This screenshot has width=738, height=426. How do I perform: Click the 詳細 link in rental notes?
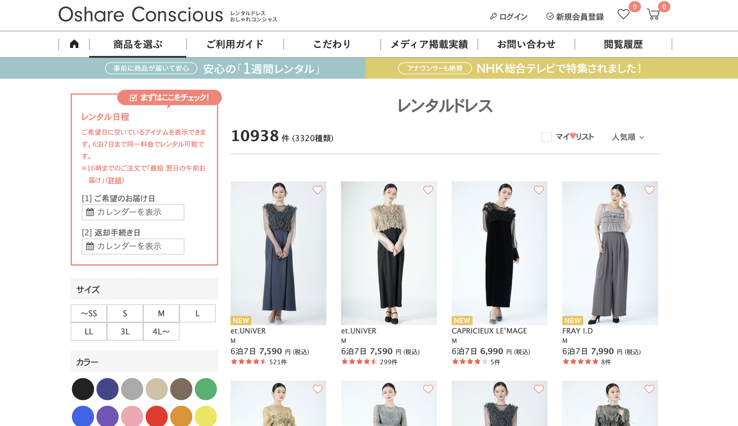coord(115,180)
